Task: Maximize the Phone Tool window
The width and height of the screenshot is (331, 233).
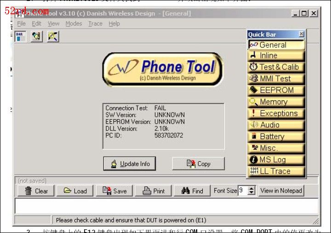Action: coord(304,13)
